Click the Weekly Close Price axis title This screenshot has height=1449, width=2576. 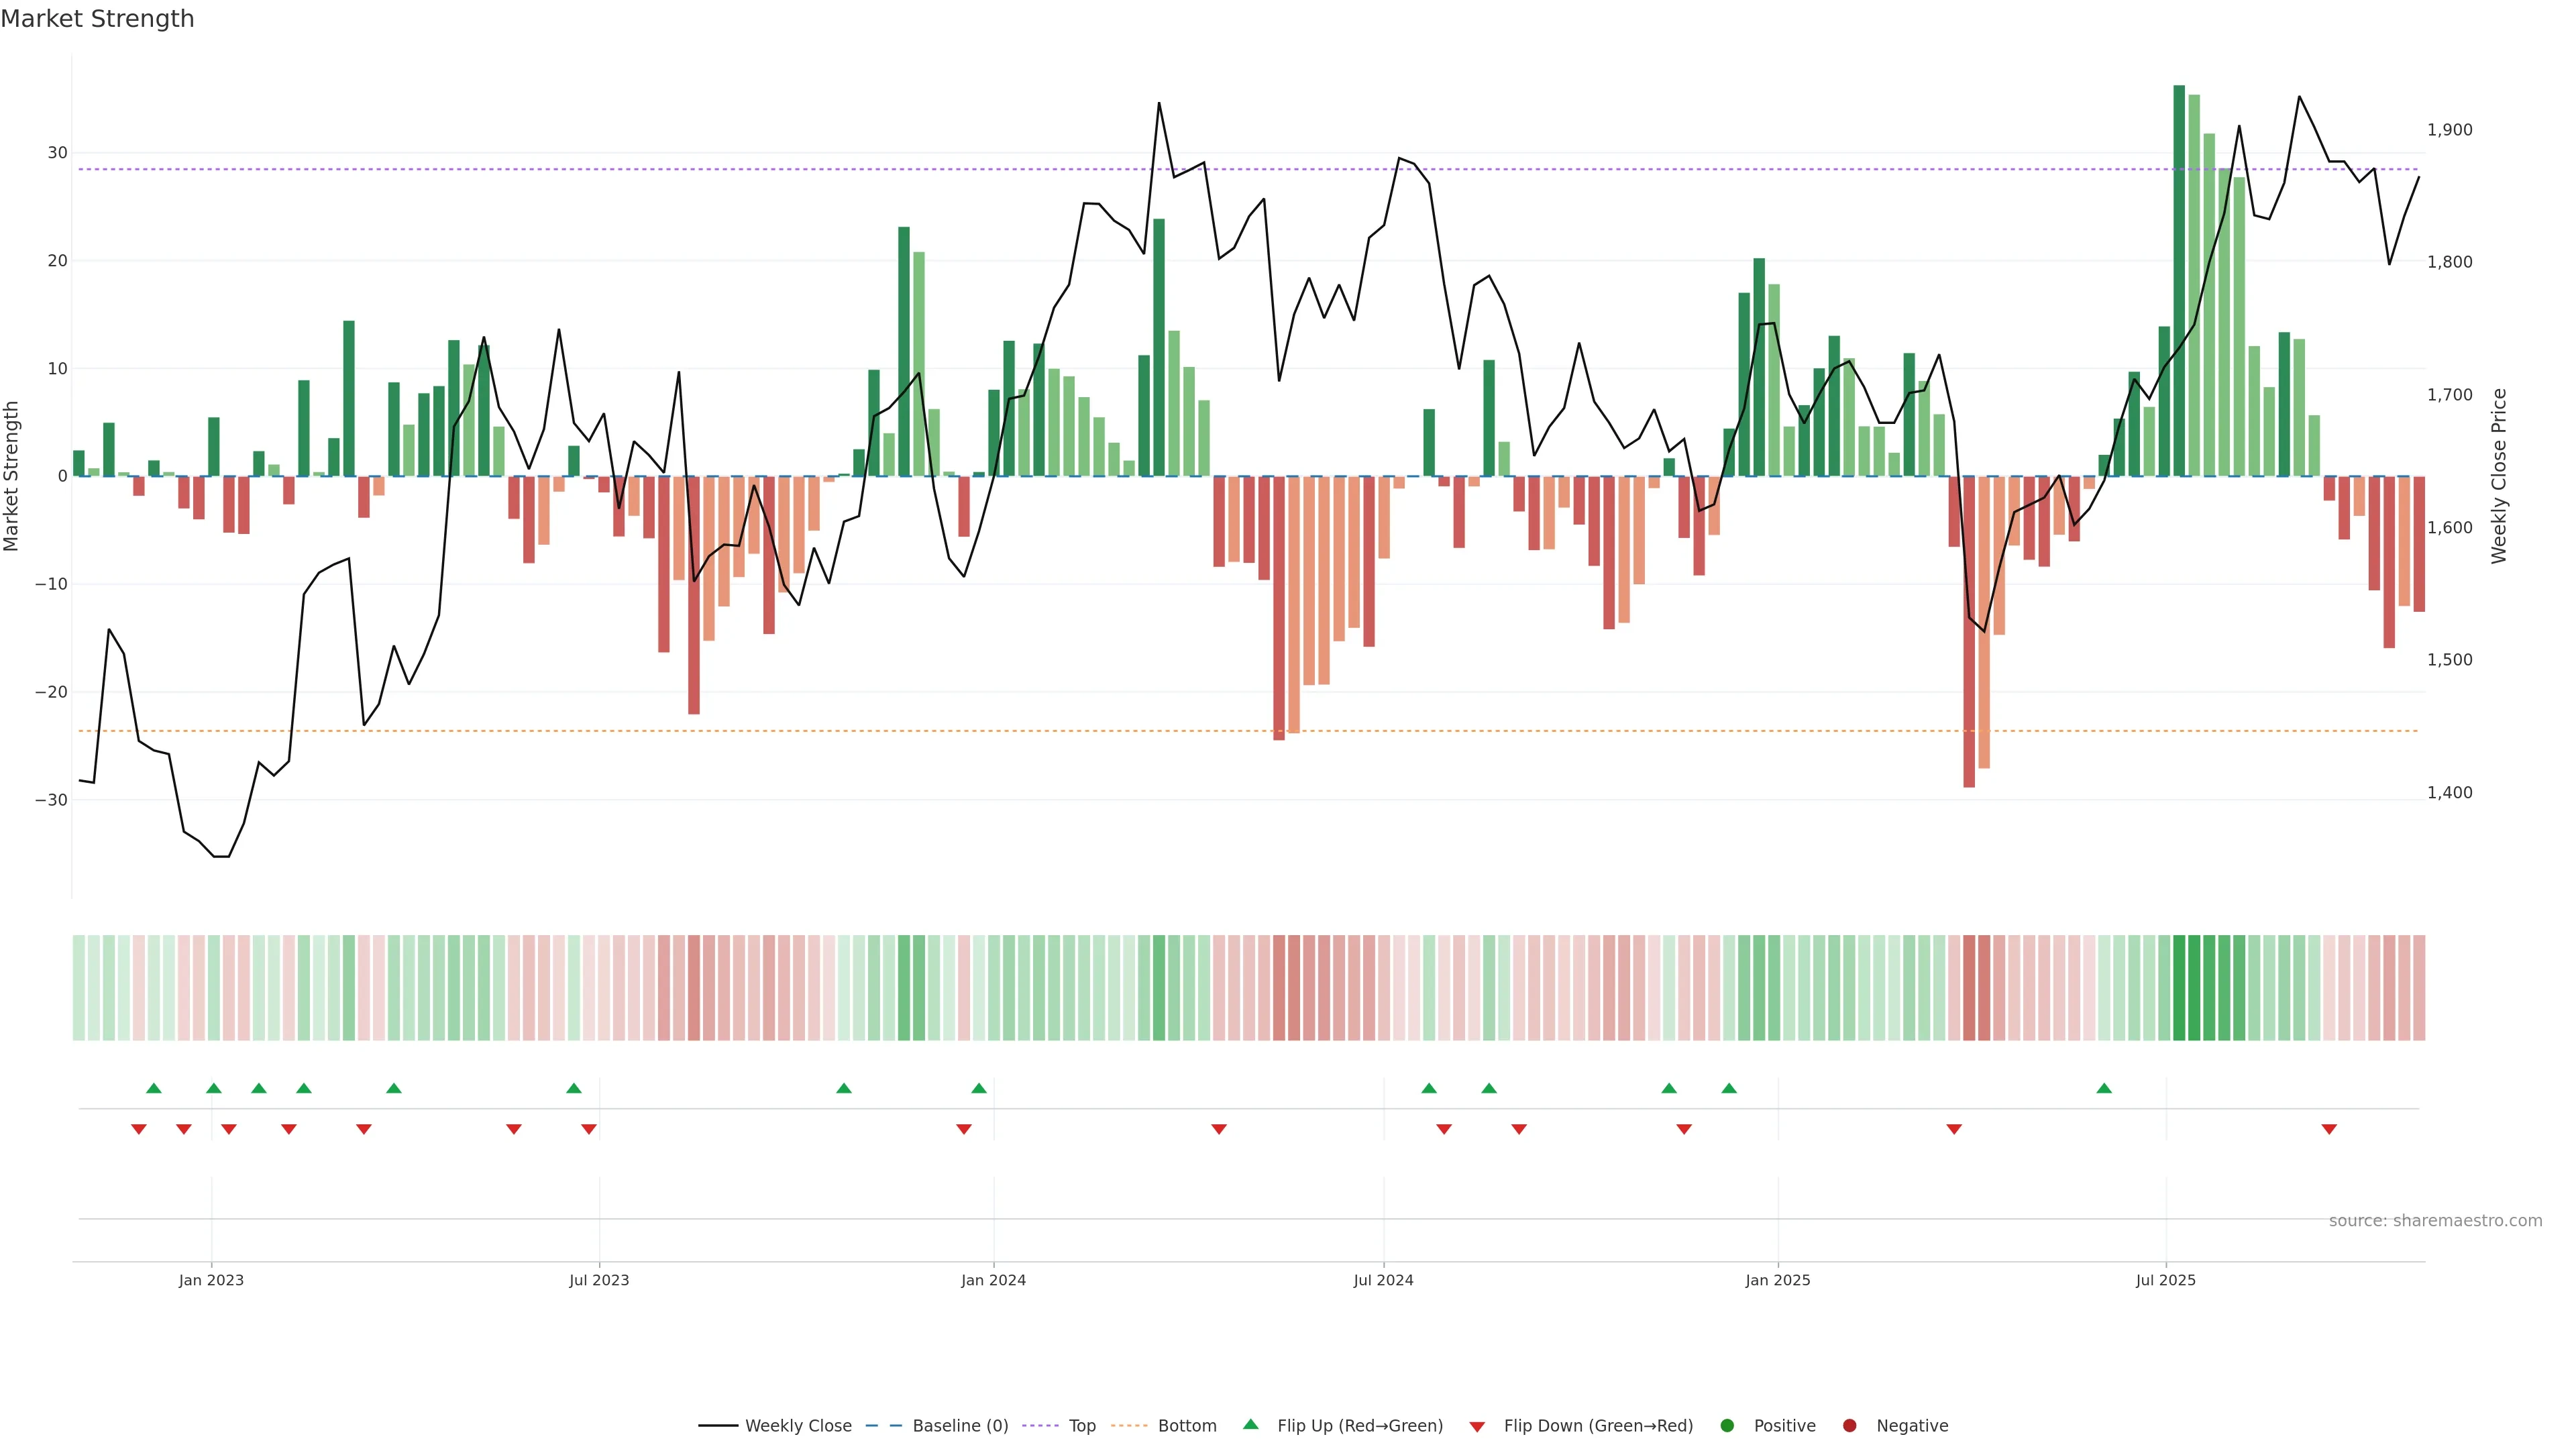[2499, 476]
